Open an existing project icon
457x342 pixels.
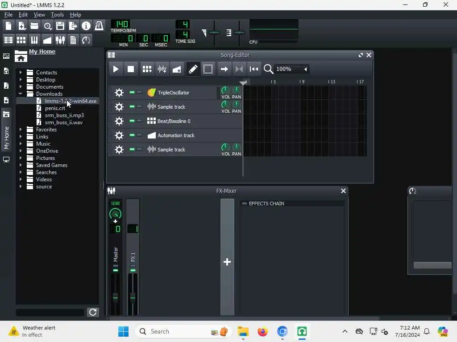(34, 26)
